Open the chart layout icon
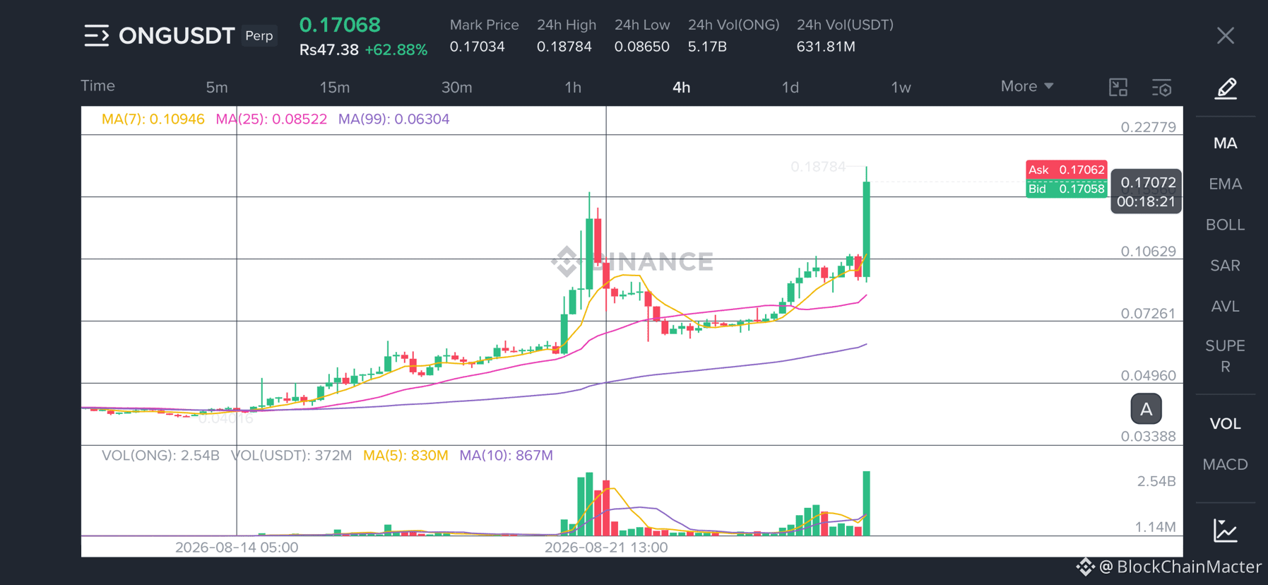The width and height of the screenshot is (1268, 585). [x=1118, y=88]
